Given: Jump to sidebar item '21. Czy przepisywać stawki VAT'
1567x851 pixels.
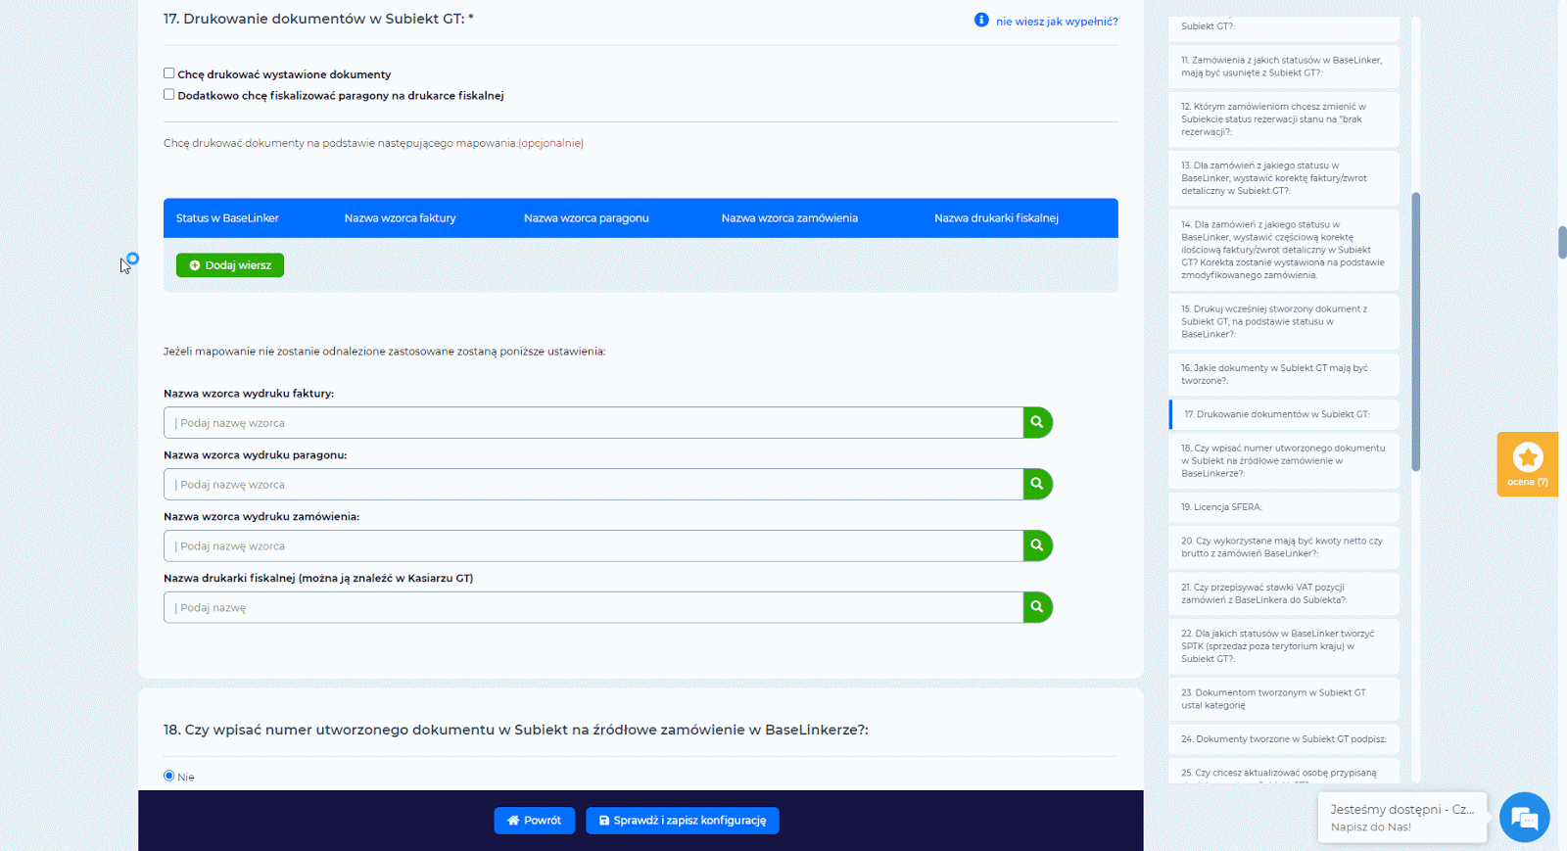Looking at the screenshot, I should coord(1283,593).
